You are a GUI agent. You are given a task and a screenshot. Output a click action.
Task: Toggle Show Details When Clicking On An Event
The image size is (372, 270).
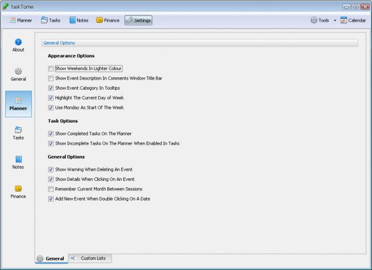[51, 179]
